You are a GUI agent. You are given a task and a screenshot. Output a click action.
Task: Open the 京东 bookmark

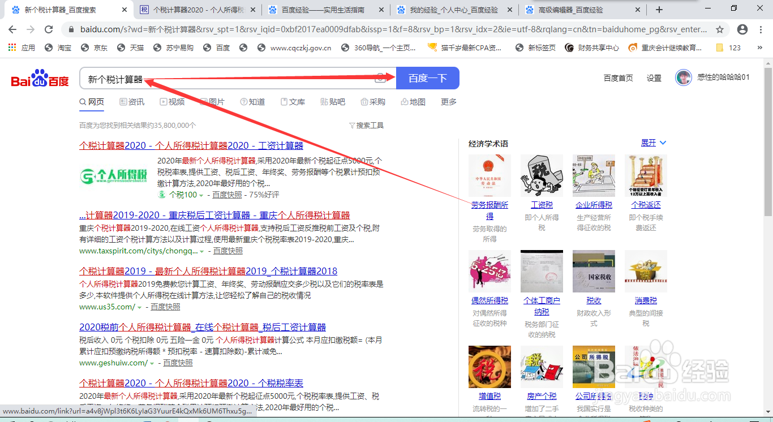pos(94,48)
